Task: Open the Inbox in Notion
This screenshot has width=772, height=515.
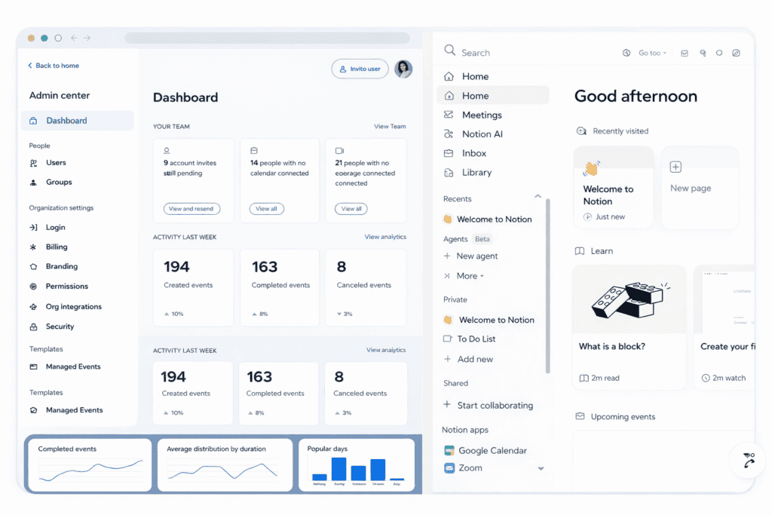Action: 475,153
